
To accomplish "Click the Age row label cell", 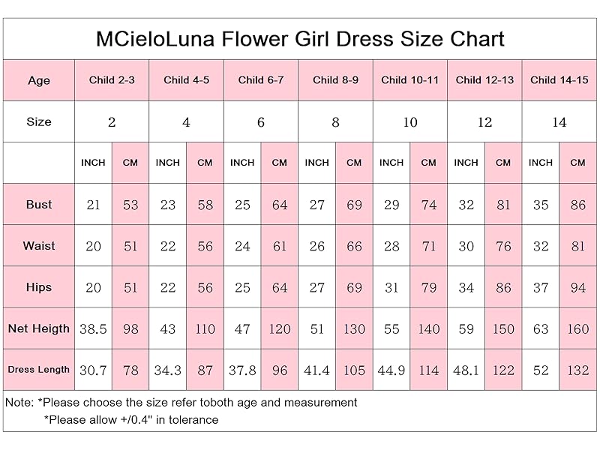I will click(x=39, y=80).
